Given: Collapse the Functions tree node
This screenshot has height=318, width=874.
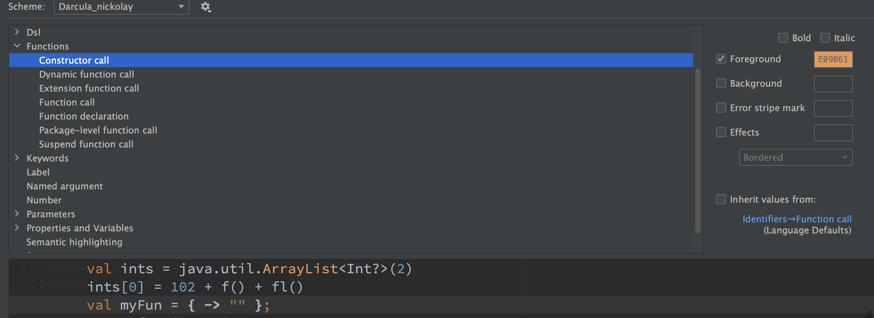Looking at the screenshot, I should 17,46.
